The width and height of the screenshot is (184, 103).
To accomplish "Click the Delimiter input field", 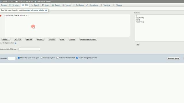I will point(11,58).
